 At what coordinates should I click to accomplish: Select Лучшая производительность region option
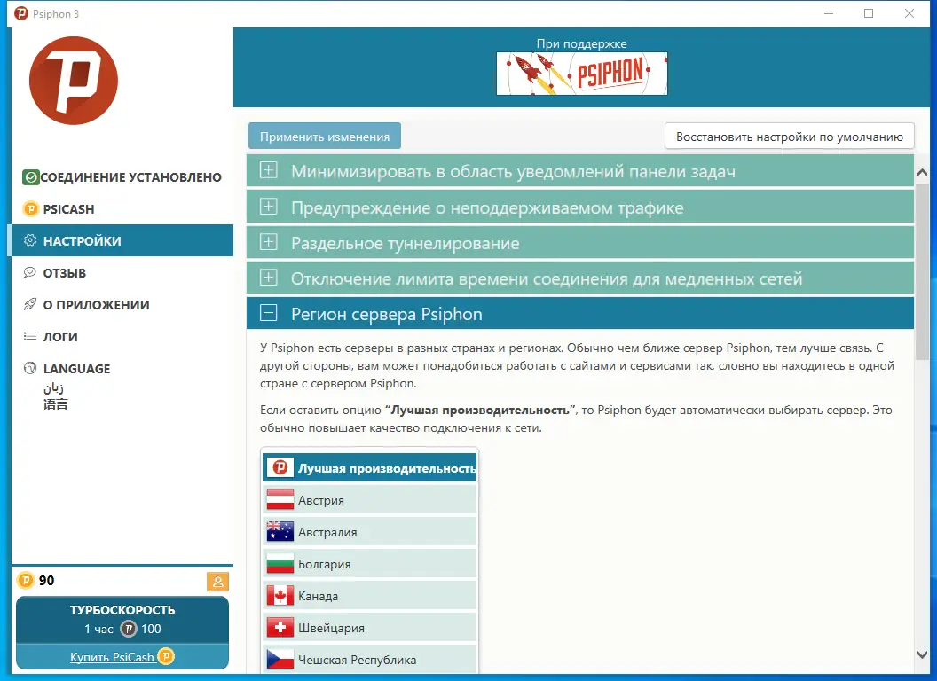pos(370,467)
